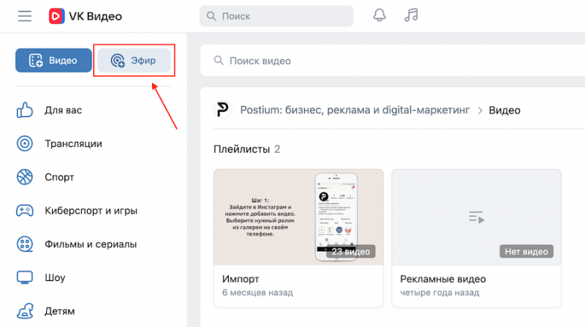Click the Видео breadcrumb after the chevron

tap(505, 110)
